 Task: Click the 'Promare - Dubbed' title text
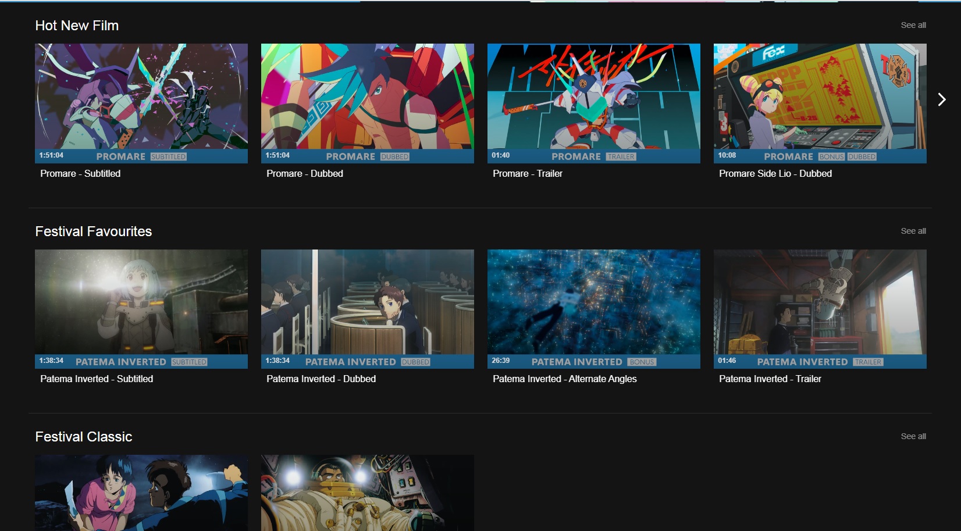305,173
